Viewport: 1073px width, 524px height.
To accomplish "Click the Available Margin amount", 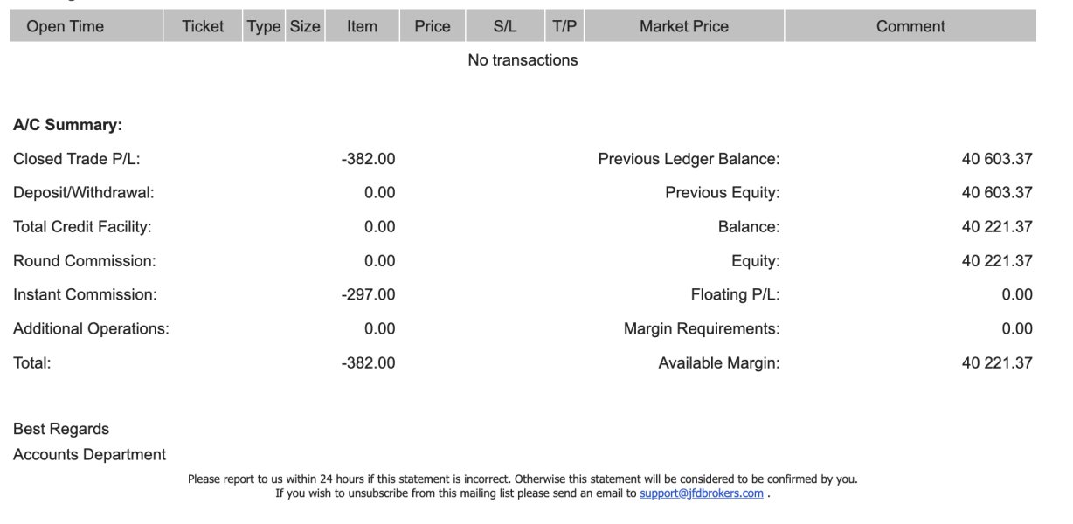I will click(997, 363).
